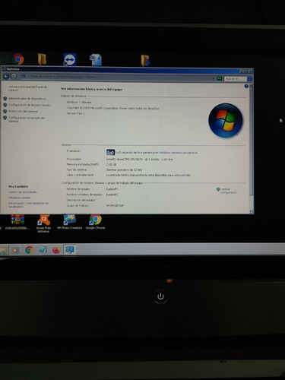Click the active Sistema taskbar button

(69, 250)
